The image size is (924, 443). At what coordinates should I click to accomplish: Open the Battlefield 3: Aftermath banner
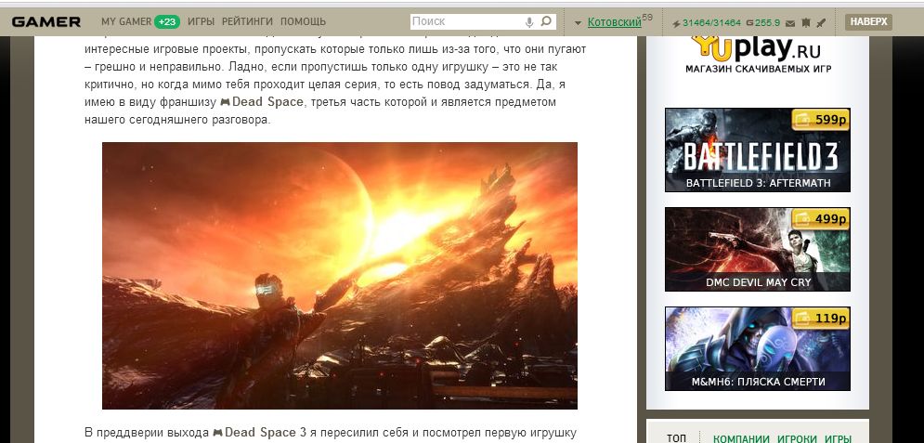coord(757,150)
